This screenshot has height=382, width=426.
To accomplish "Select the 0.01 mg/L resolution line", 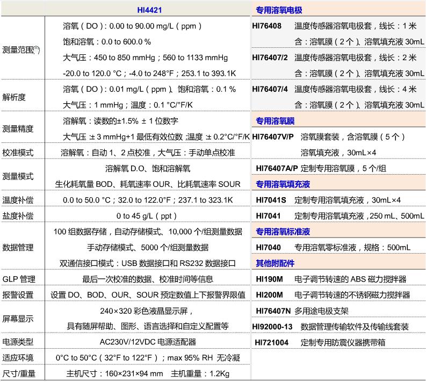I will 149,89.
